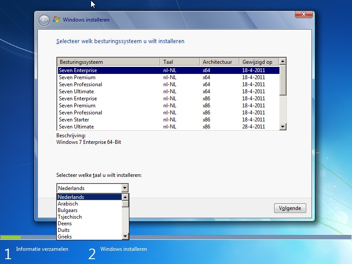Pick Duits from the language list
This screenshot has height=264, width=352.
89,230
